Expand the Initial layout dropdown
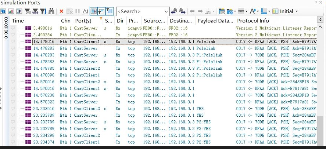Viewport: 326px width, 149px height. (x=297, y=11)
